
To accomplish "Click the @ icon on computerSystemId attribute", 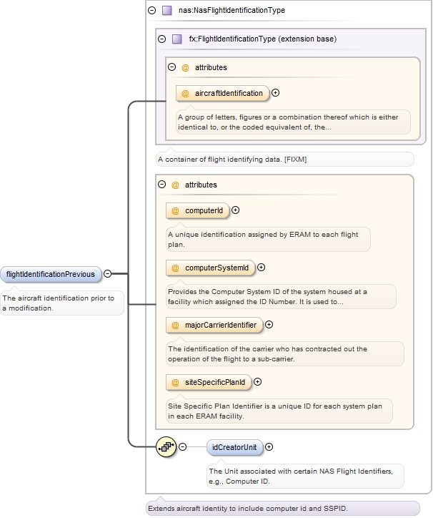I will (175, 268).
